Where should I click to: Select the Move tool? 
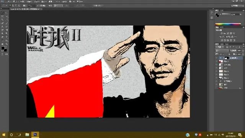pos(7,13)
